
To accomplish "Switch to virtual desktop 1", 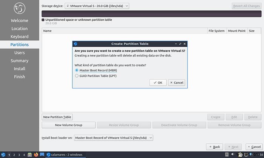I will (x=9, y=155).
